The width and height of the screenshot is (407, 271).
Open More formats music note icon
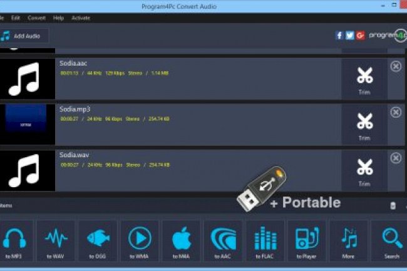click(349, 241)
